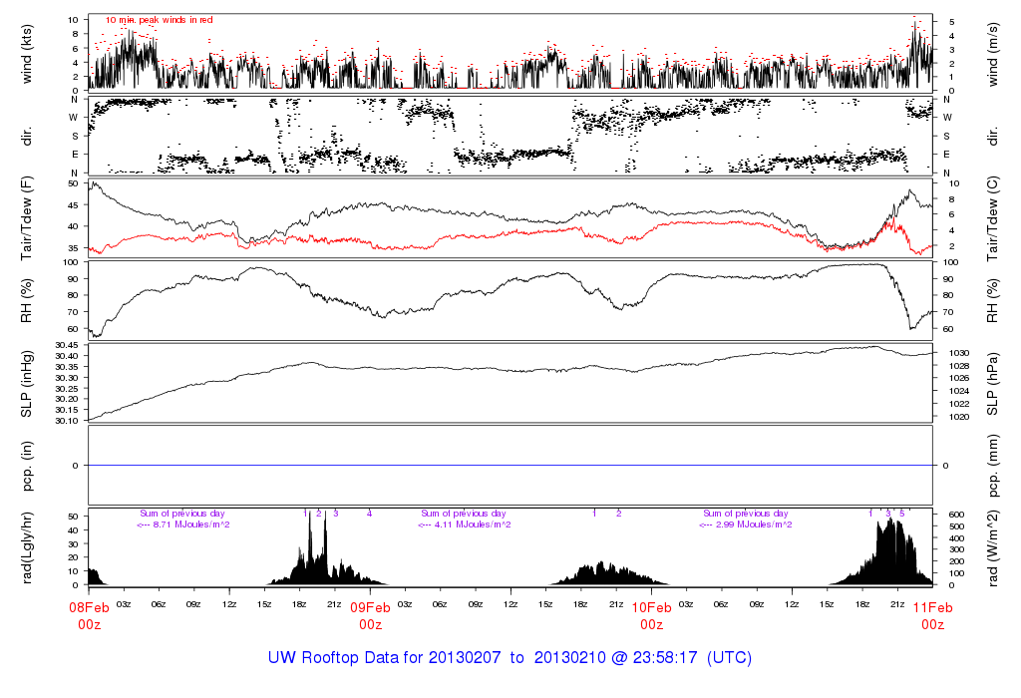Click the 'rad (W/m^2)' axis label
Screen dimensions: 1021x698
click(x=995, y=547)
